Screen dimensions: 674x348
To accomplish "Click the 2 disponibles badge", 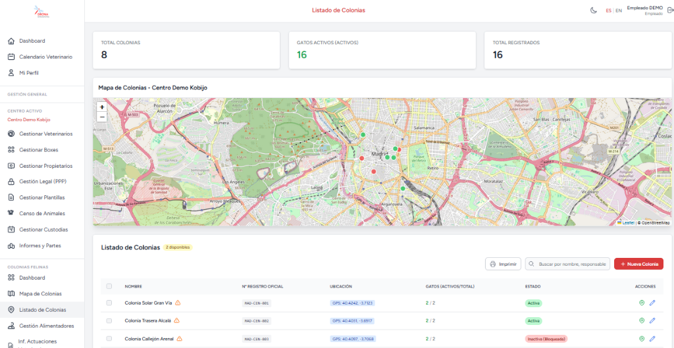I will (178, 247).
